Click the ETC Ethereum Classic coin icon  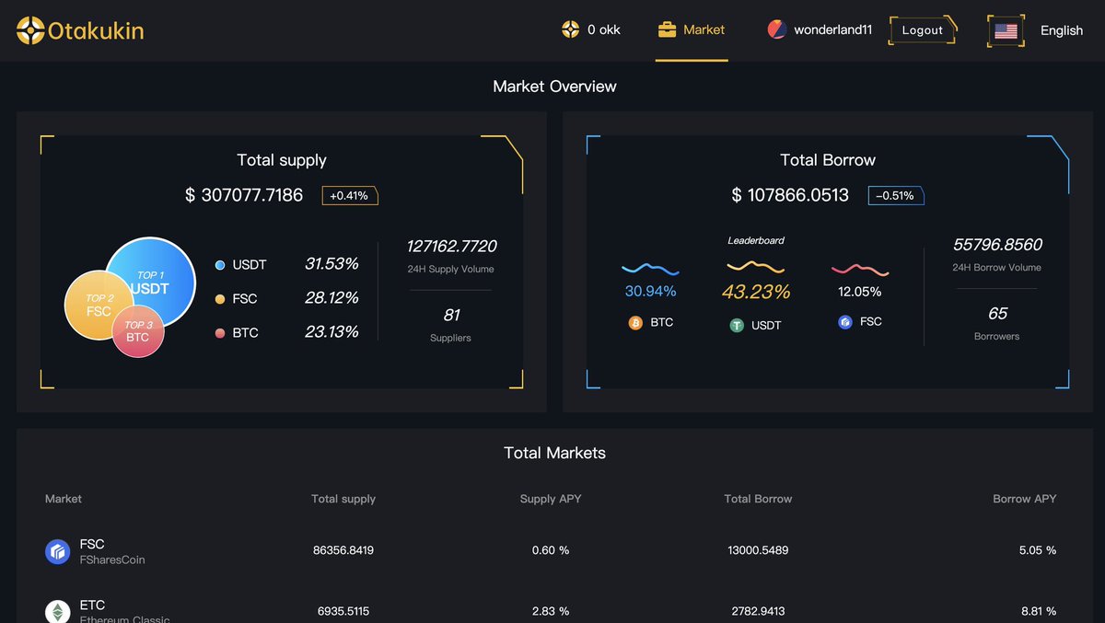coord(58,612)
